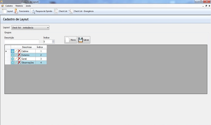211x125 pixels.
Task: Delete the Observações row with red X
Action: (x=19, y=62)
